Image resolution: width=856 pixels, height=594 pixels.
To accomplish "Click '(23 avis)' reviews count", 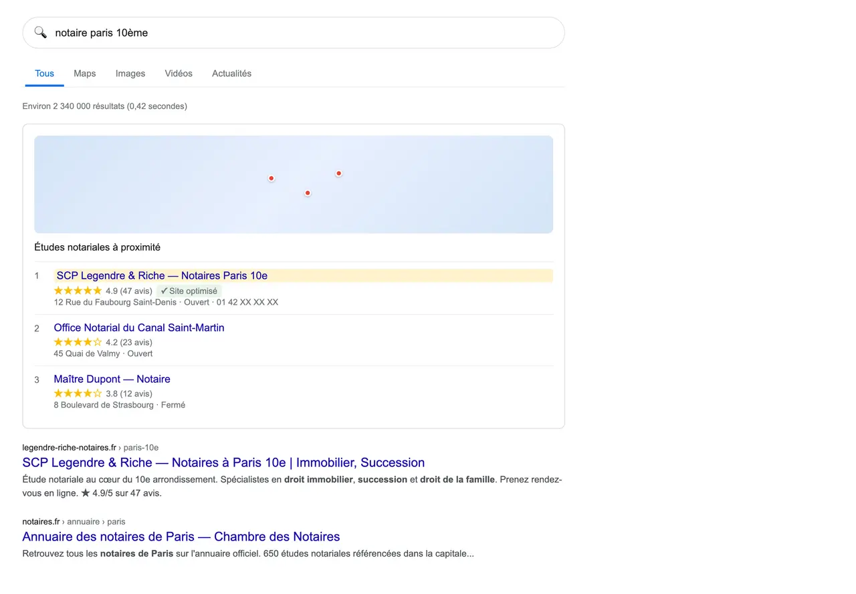I will [136, 342].
